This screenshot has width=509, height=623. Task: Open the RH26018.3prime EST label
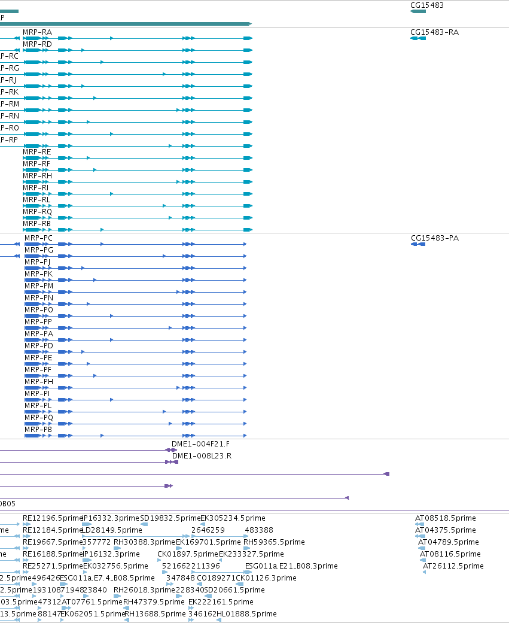point(145,589)
